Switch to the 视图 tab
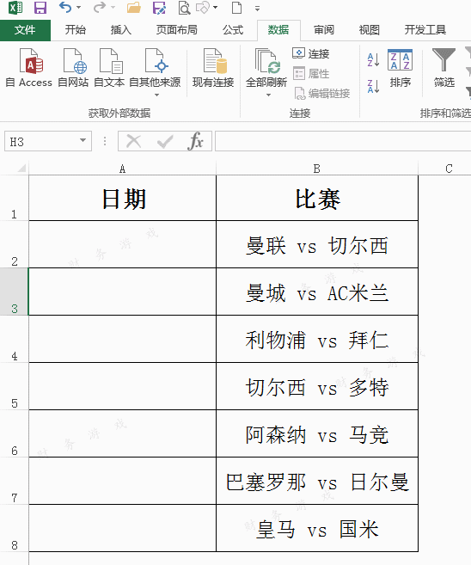This screenshot has height=565, width=471. click(x=369, y=30)
